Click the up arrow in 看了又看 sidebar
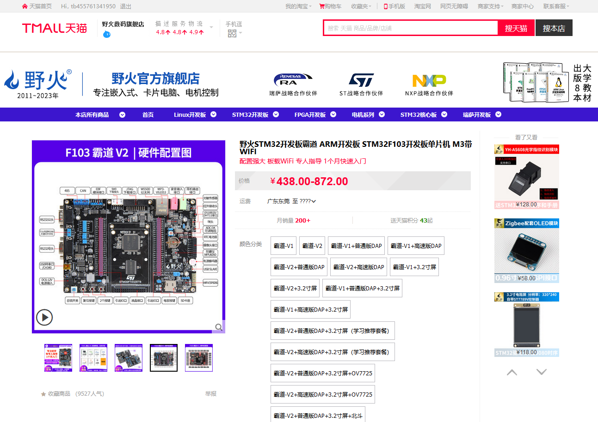 pos(512,372)
